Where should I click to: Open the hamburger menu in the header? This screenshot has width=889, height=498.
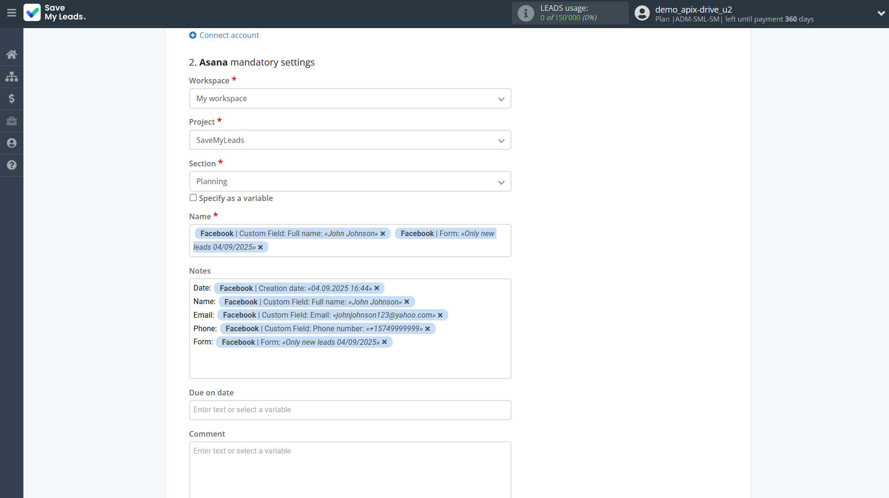pos(12,13)
